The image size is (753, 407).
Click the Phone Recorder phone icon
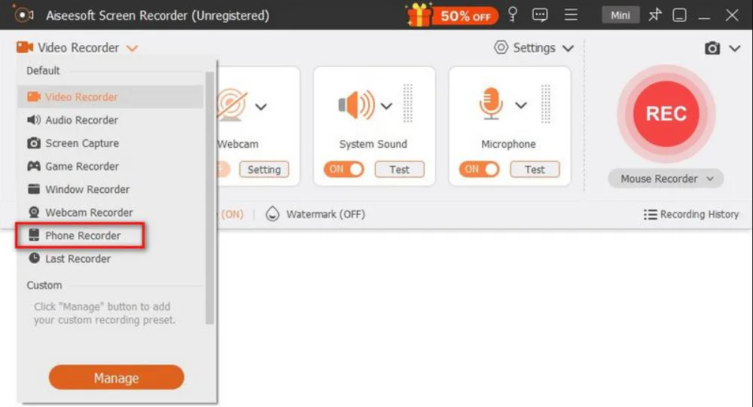(34, 235)
